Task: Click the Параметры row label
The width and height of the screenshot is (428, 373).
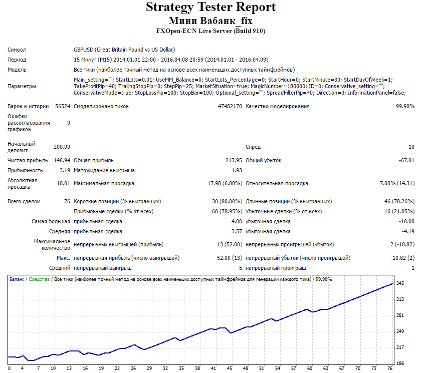Action: click(x=22, y=86)
